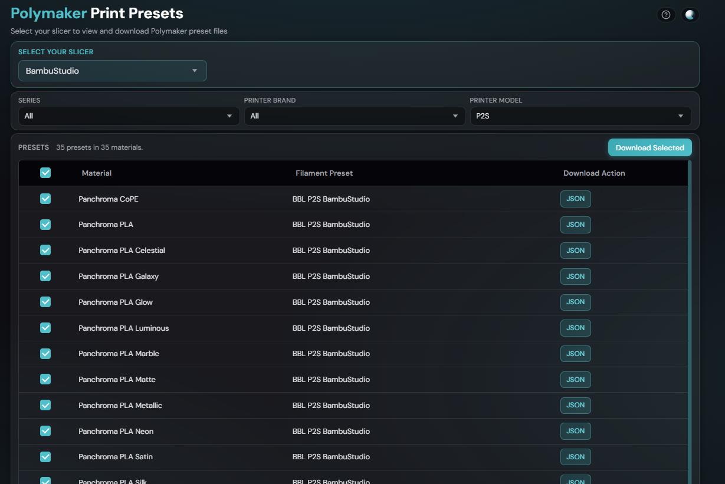Uncheck the Panchroma PLA Satin checkbox
Viewport: 725px width, 484px height.
[x=45, y=457]
